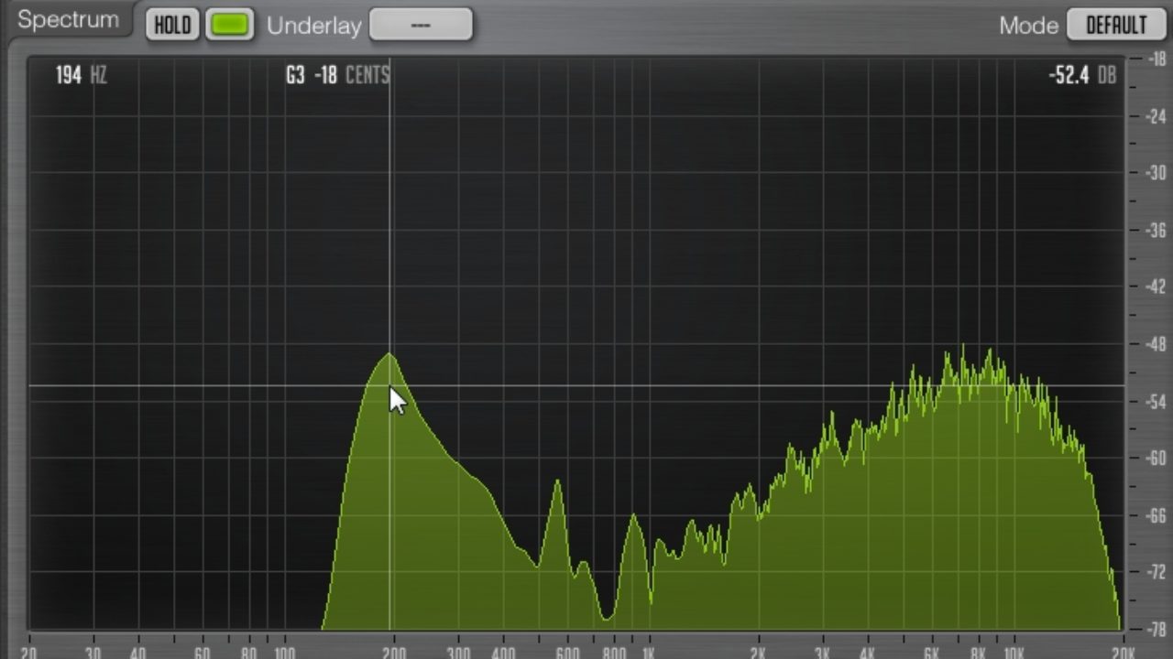Toggle the green spectrum enable button
This screenshot has height=659, width=1173.
[230, 25]
